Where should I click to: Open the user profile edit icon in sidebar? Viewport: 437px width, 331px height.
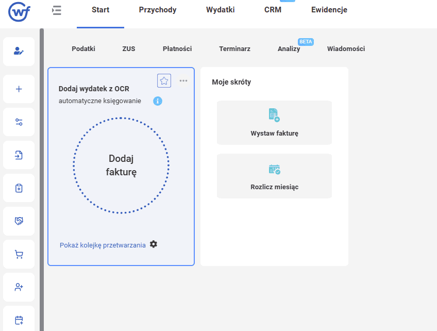click(x=19, y=51)
